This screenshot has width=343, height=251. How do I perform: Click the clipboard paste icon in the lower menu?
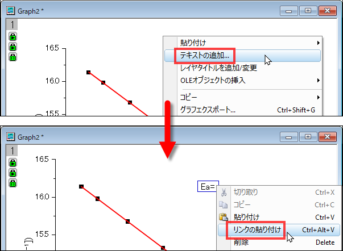point(224,217)
